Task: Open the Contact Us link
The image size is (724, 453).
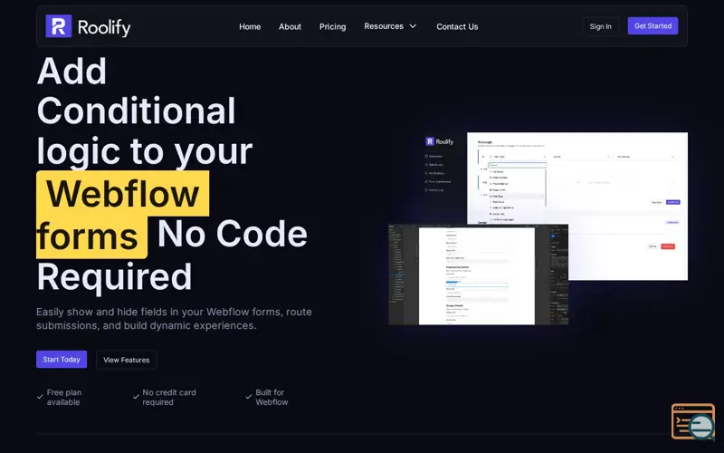Action: pyautogui.click(x=457, y=27)
